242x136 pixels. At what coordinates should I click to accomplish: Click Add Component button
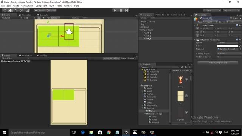coord(218,63)
